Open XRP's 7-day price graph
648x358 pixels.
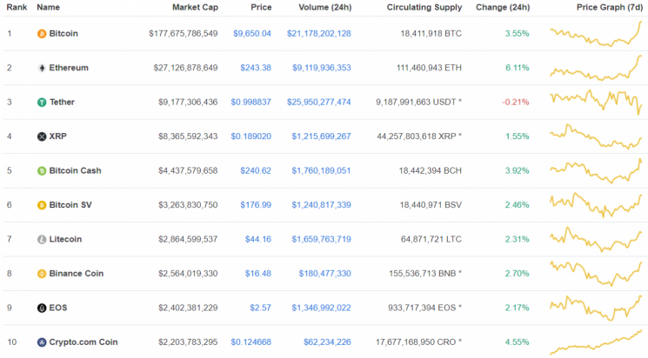point(596,136)
